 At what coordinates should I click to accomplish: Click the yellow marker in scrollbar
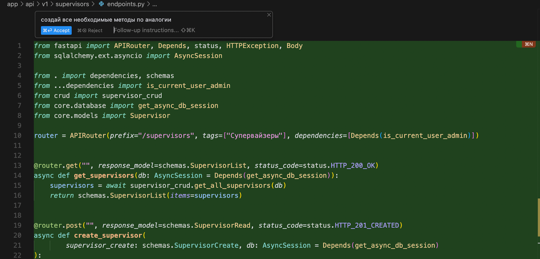pyautogui.click(x=539, y=217)
